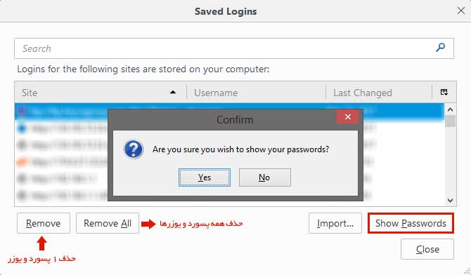Click the list scrollbar down arrow

click(450, 200)
